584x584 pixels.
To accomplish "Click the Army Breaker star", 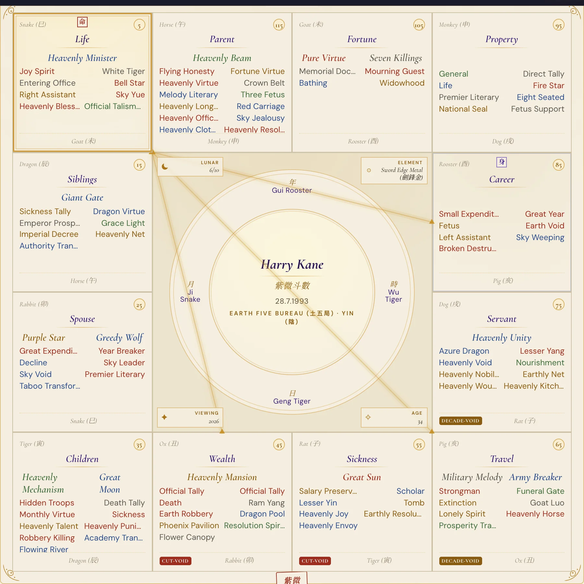I will (x=535, y=477).
